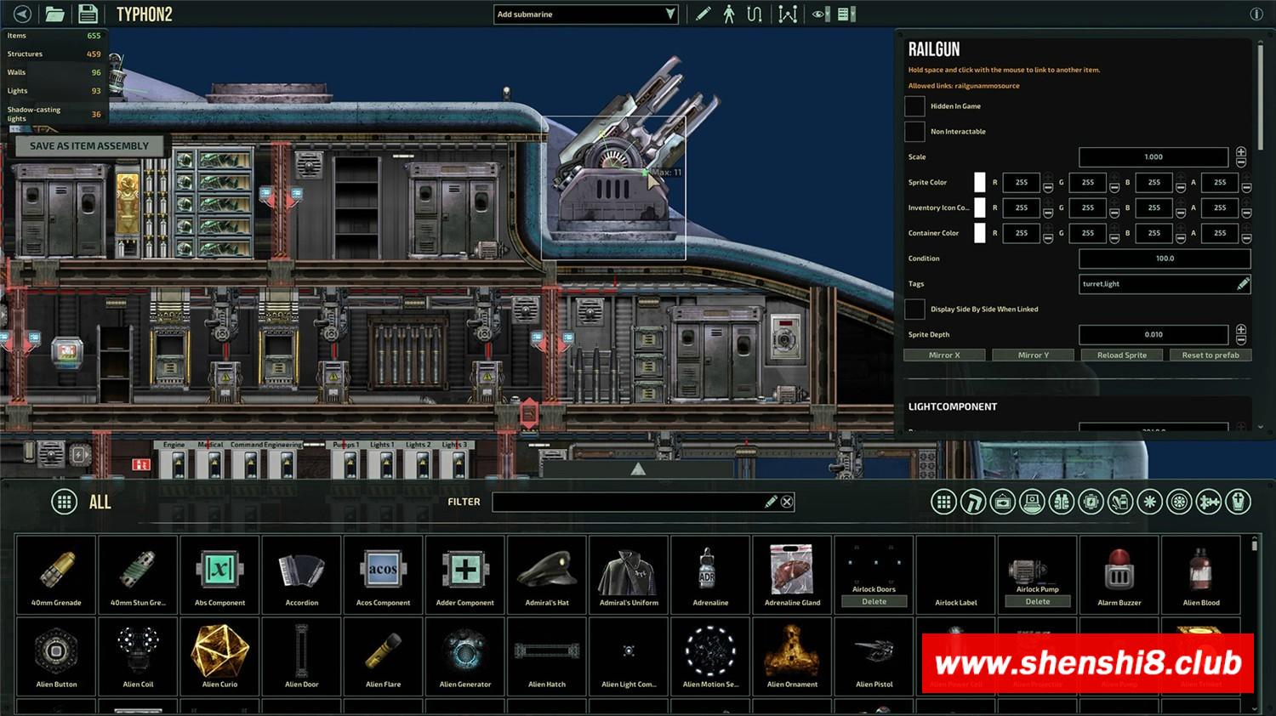Adjust Sprite Depth using its stepper
Screen dimensions: 1276x716
coord(1241,334)
